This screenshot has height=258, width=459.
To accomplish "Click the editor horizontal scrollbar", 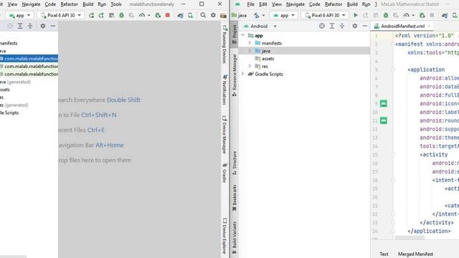I will pyautogui.click(x=410, y=237).
